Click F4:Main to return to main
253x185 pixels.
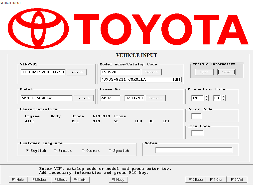click(x=80, y=180)
